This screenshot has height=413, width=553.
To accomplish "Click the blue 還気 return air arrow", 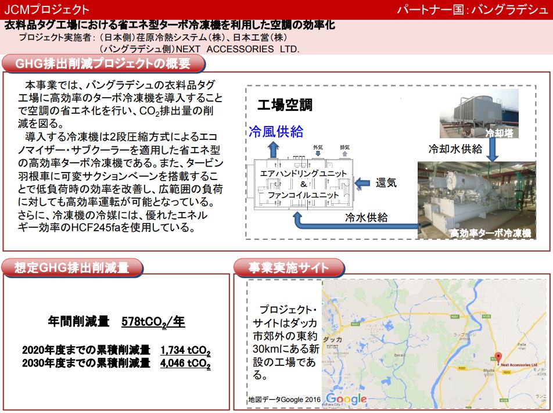I will point(362,183).
